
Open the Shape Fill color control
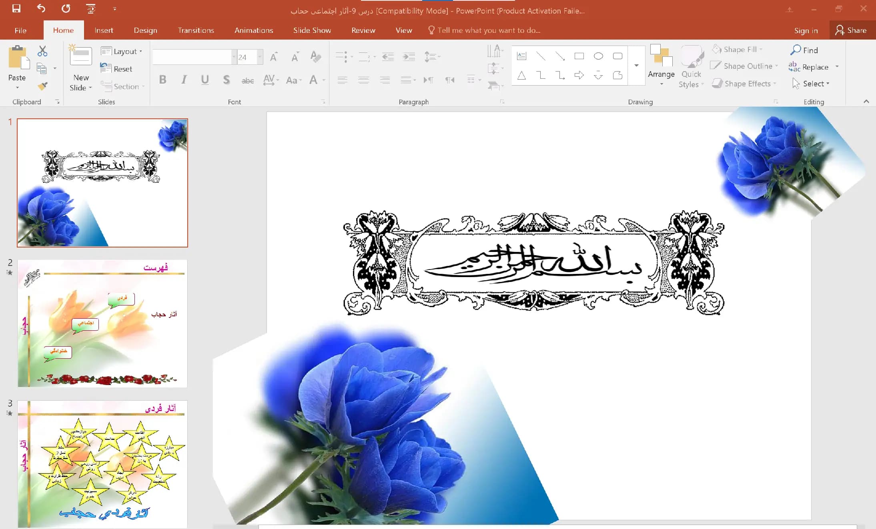pos(737,49)
